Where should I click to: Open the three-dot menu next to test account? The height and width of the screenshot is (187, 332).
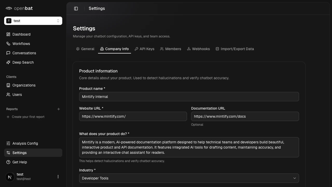[x=58, y=177]
